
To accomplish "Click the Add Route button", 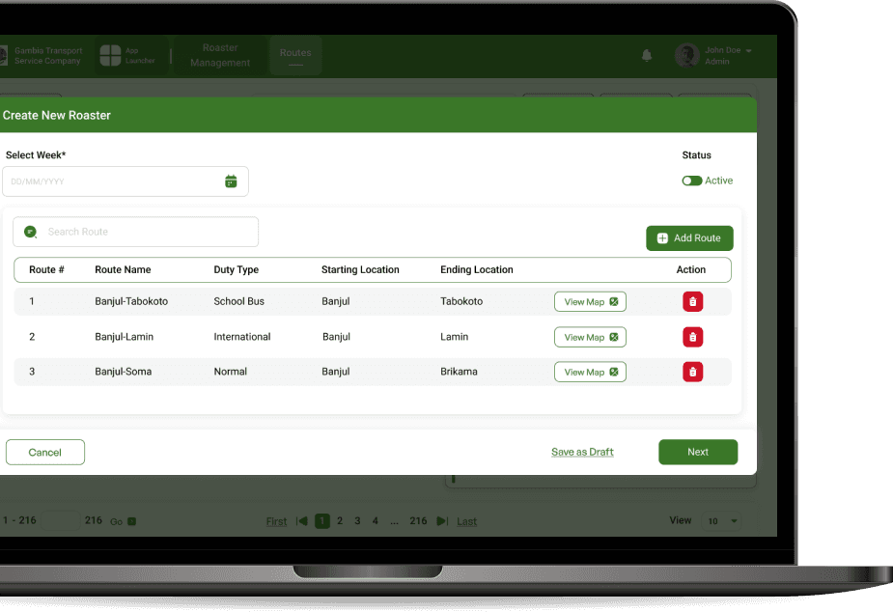I will pos(689,238).
